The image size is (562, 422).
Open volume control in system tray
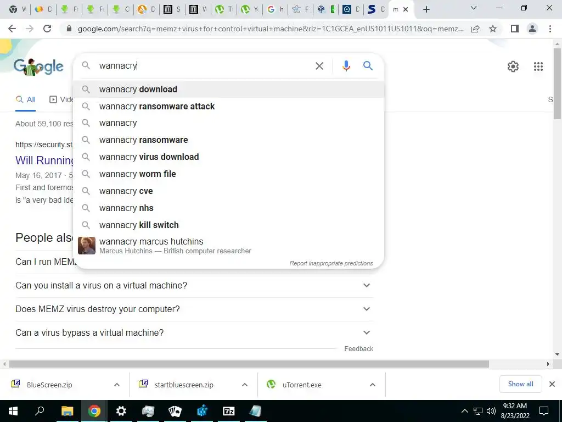tap(491, 411)
